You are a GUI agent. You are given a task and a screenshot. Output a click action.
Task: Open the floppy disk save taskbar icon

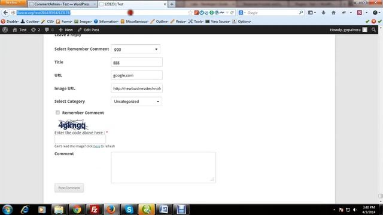(181, 210)
